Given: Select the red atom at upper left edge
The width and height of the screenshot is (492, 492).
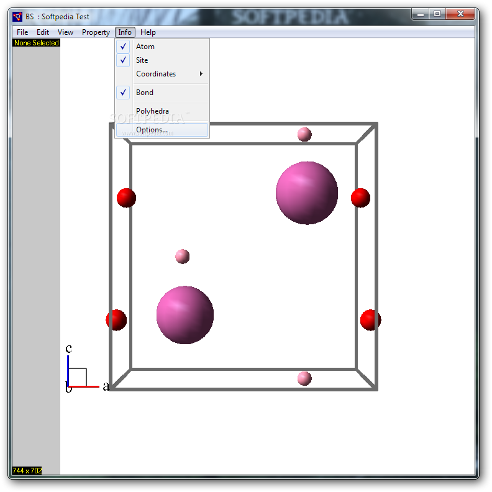Looking at the screenshot, I should (x=126, y=198).
